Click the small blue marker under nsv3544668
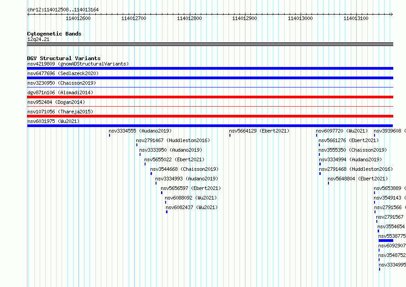Screen dimensions: 406x287 [x=151, y=174]
